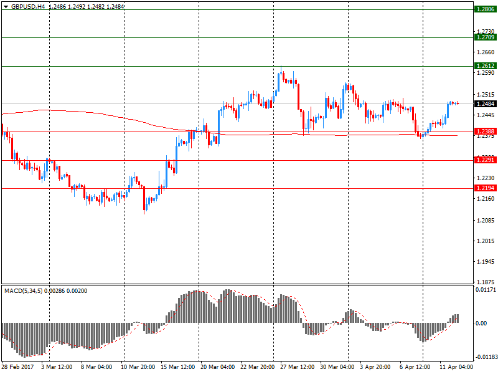Click the 1.1875 price scale value
498x374 pixels.
[x=486, y=282]
